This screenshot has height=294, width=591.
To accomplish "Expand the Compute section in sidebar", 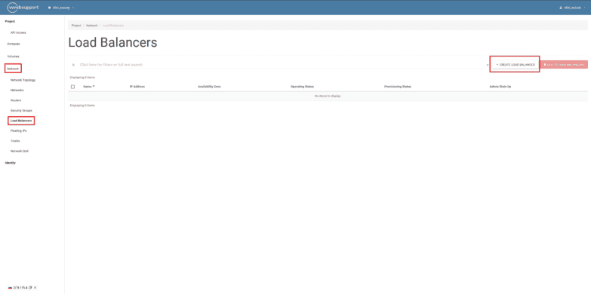I will [14, 44].
